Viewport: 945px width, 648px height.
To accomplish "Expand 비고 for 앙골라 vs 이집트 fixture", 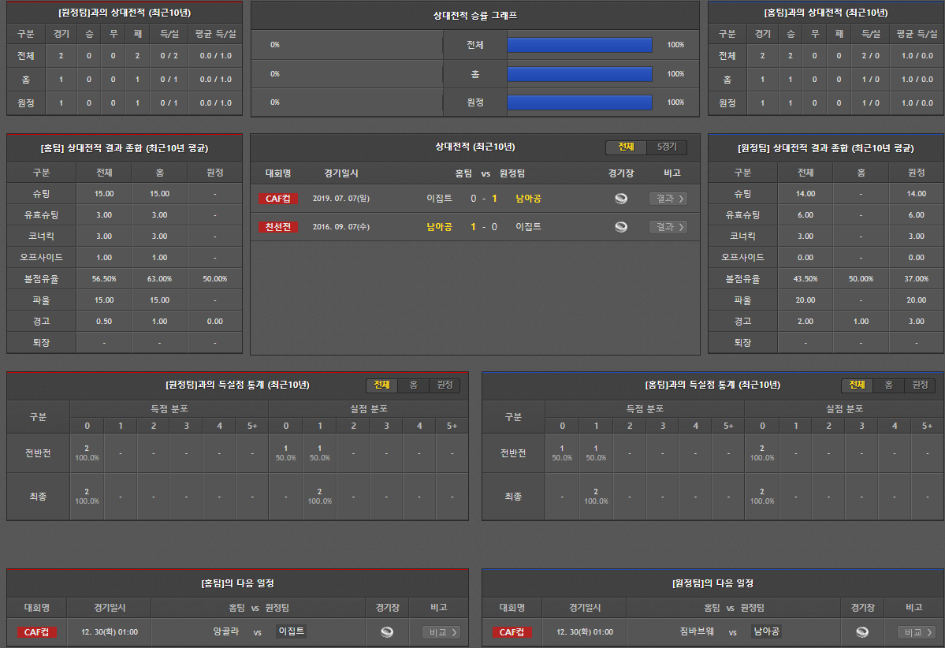I will (x=441, y=632).
